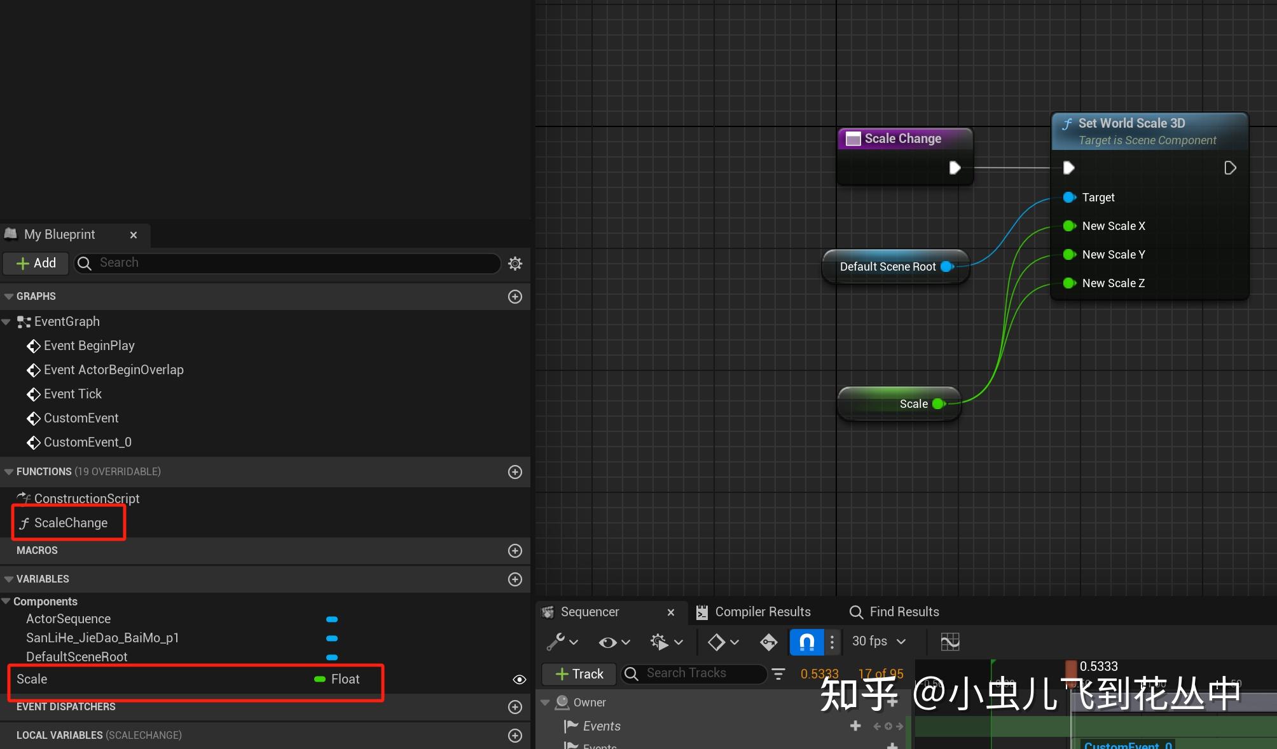Open the Sequencer settings wrench menu

(556, 642)
